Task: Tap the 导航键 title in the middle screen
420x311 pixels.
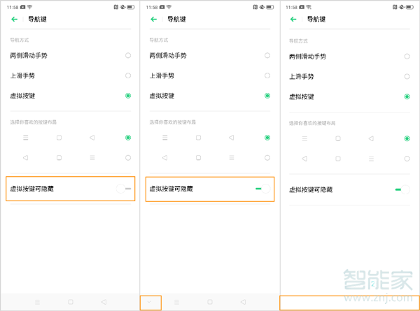Action: click(176, 19)
